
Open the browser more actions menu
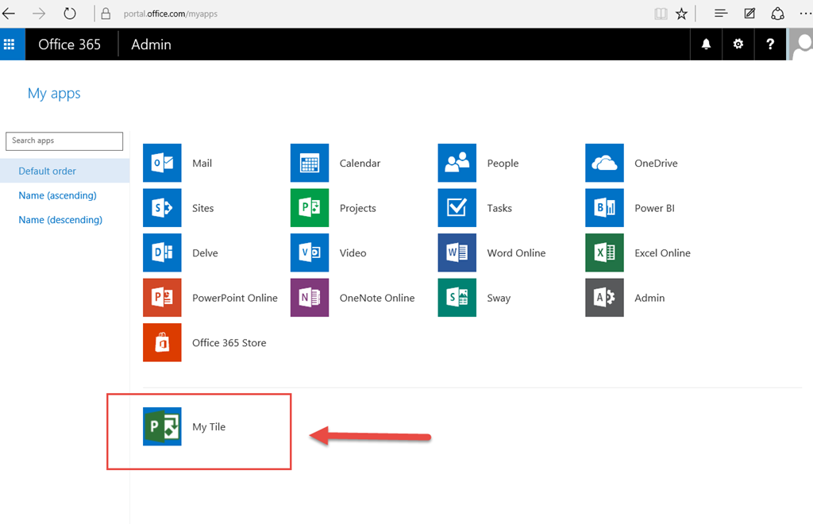coord(805,13)
